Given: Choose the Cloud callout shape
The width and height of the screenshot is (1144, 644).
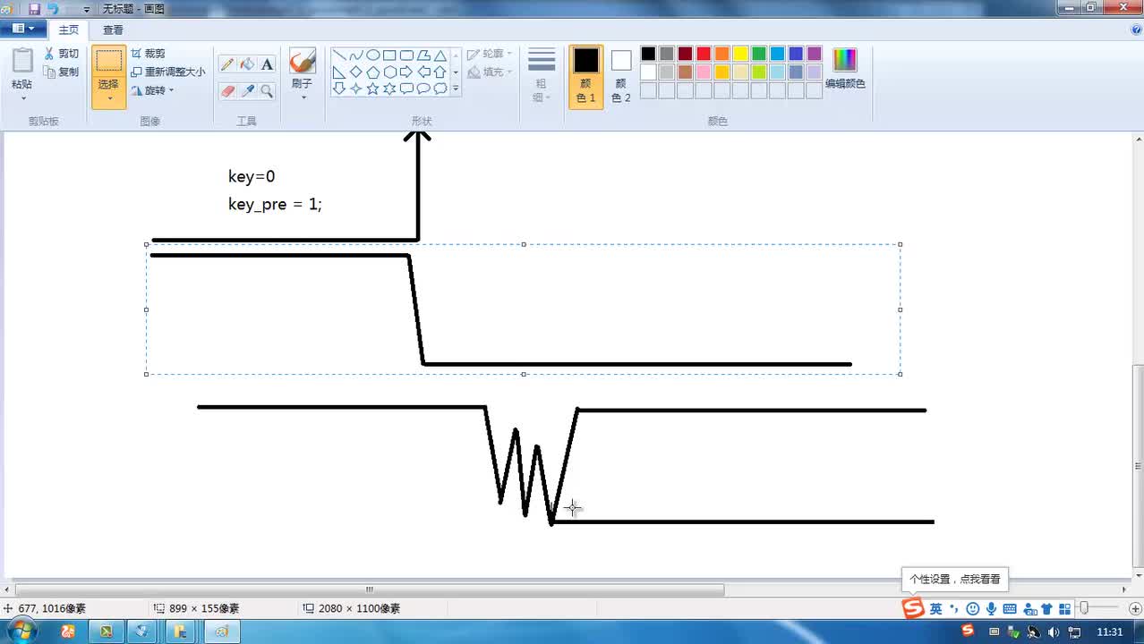Looking at the screenshot, I should tap(440, 89).
